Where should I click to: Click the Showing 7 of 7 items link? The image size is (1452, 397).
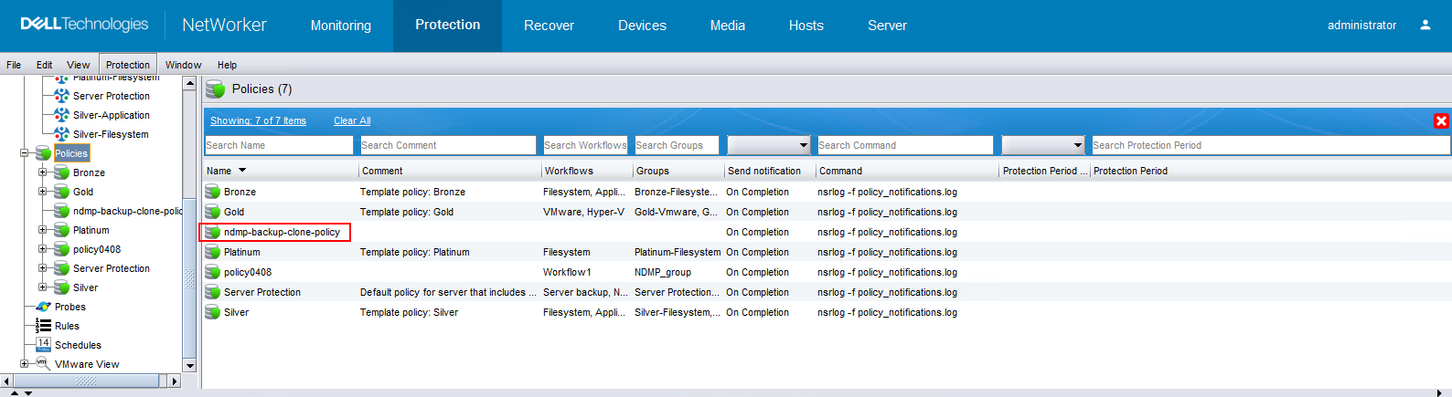click(x=258, y=120)
